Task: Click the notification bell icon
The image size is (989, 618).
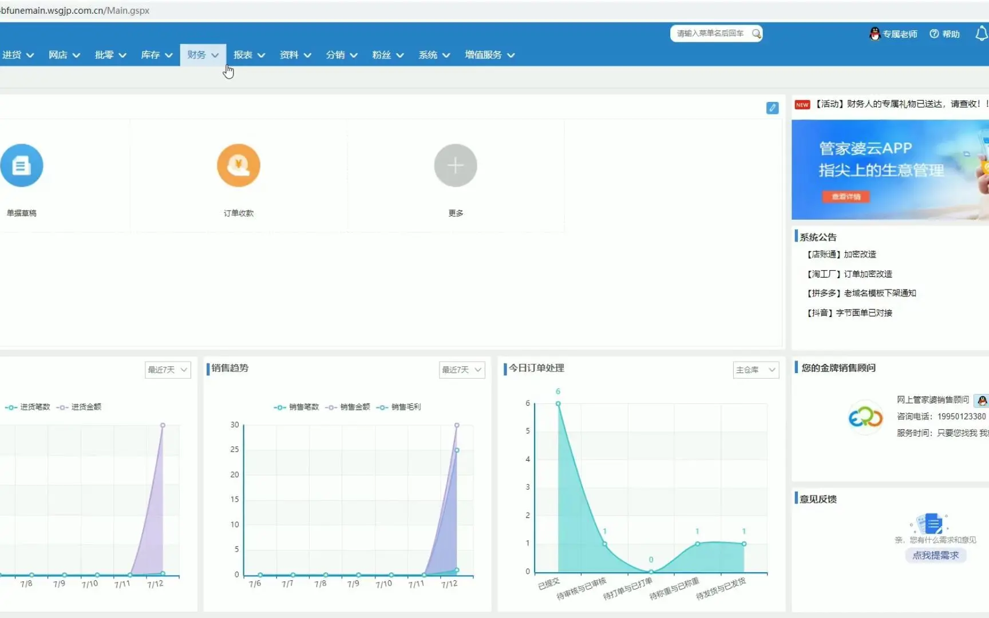Action: click(x=982, y=34)
